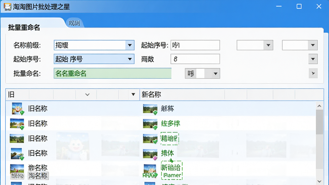Click the 起始序号 text input field
The width and height of the screenshot is (329, 185).
(195, 45)
